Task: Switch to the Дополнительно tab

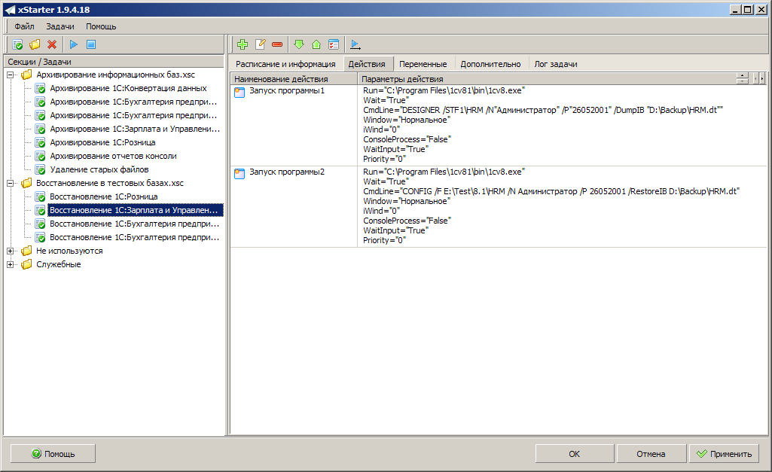Action: point(490,64)
